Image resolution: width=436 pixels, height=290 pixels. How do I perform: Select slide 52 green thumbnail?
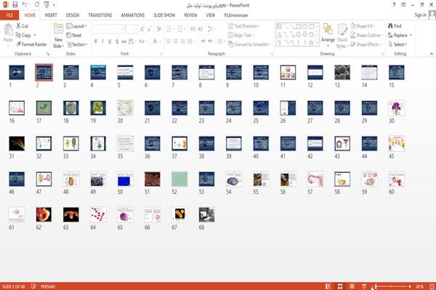pos(179,179)
